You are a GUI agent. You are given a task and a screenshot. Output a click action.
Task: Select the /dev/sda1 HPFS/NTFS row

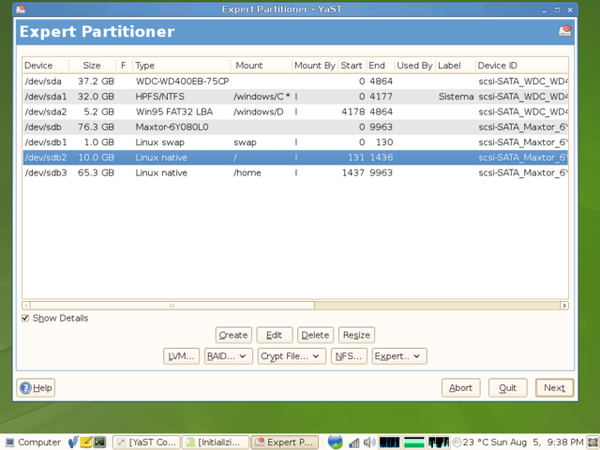tap(295, 97)
